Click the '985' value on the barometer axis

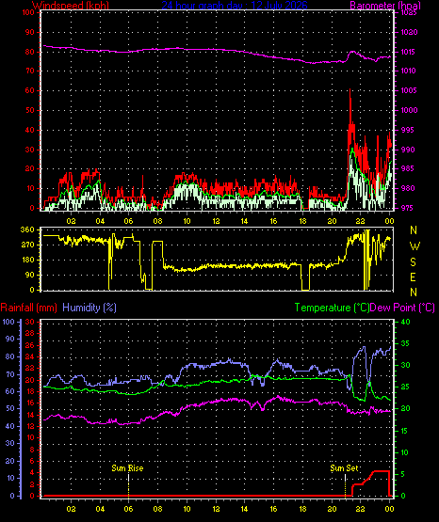408,168
